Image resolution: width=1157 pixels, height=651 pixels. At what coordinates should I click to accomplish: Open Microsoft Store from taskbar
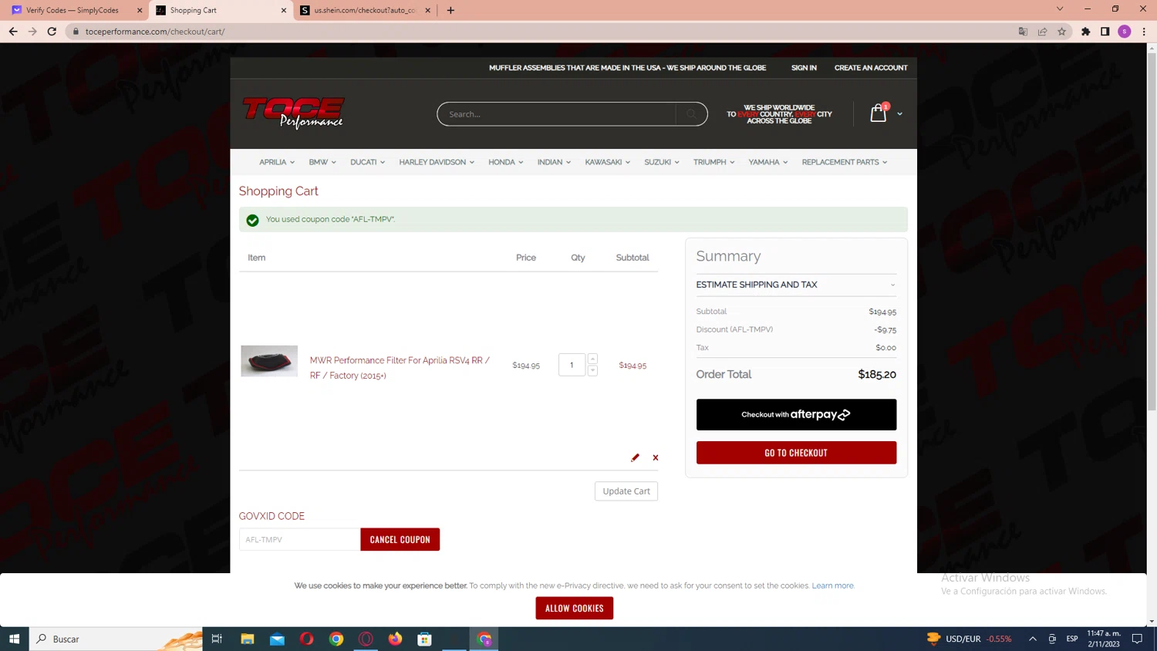[424, 639]
